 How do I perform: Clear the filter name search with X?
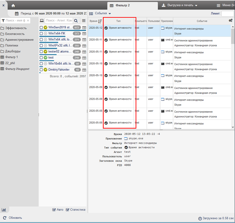tap(28, 21)
